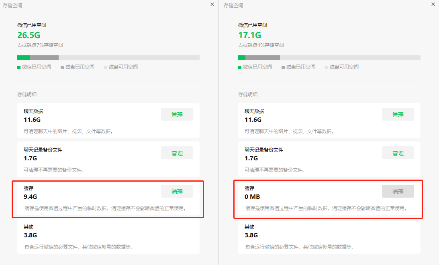Close the right 存储空间 window
The image size is (439, 265).
click(433, 4)
